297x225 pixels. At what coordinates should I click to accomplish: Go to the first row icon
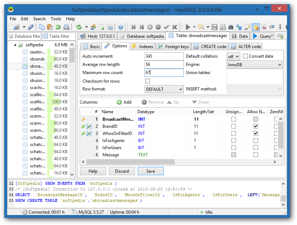134,27
